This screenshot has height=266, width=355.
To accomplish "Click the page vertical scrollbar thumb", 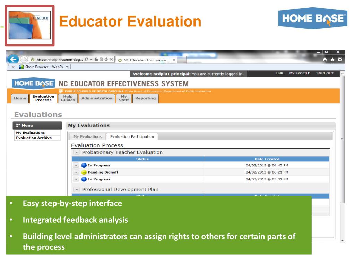I will pos(342,139).
